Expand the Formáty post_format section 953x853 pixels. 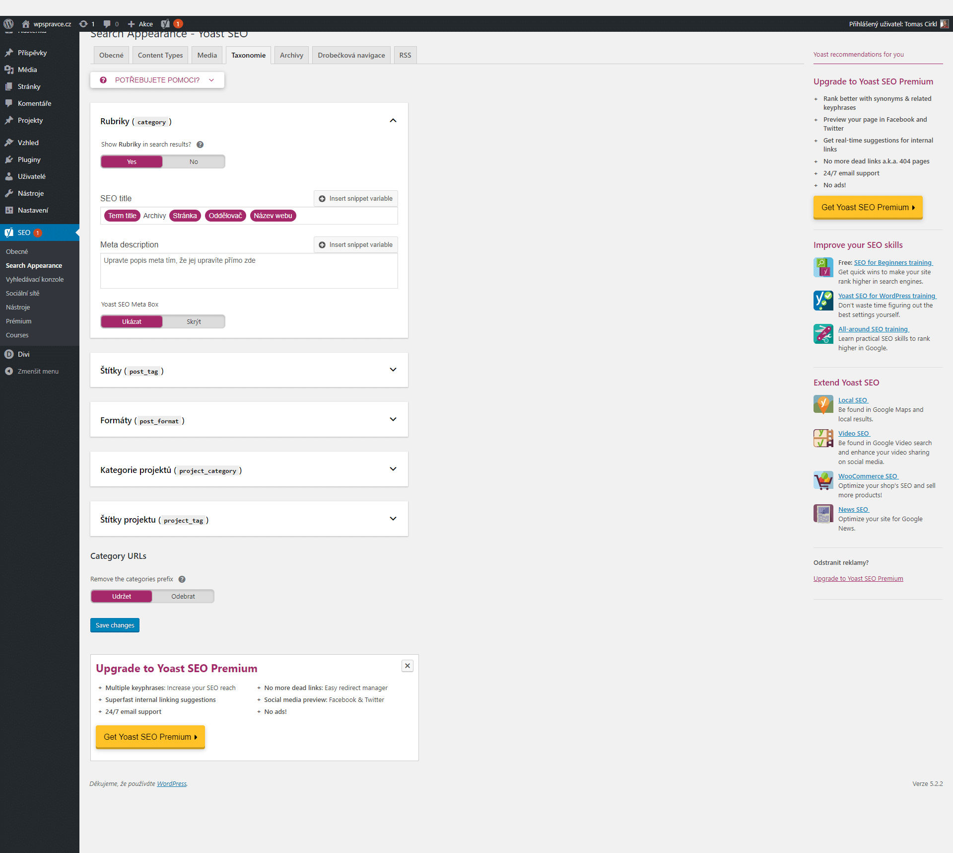(x=393, y=419)
